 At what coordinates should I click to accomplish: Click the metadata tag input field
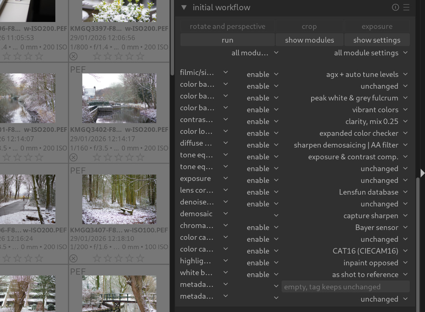tap(345, 287)
